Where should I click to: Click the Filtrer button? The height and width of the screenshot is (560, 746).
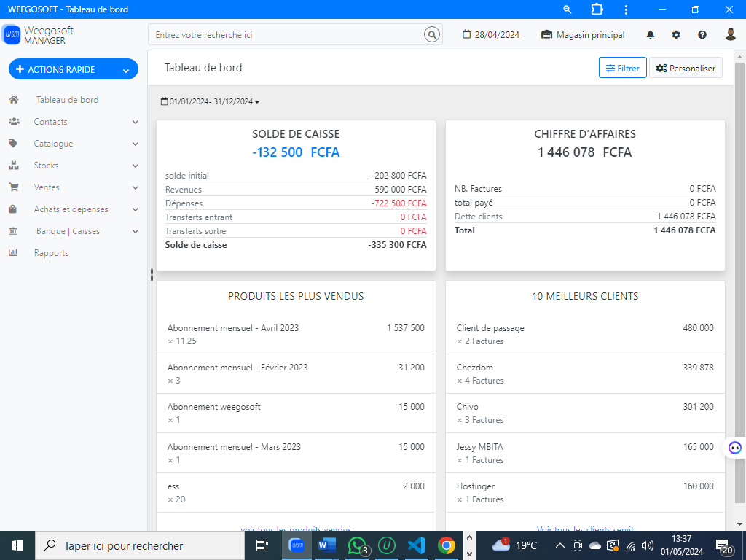(x=622, y=67)
